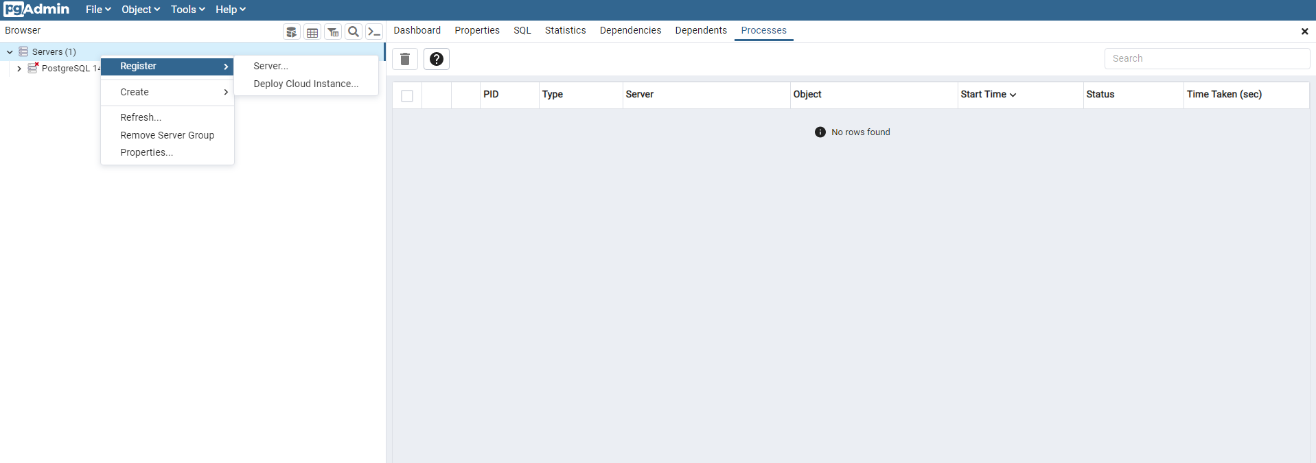This screenshot has width=1316, height=463.
Task: Open the Query Tool from Browser toolbar
Action: point(292,32)
